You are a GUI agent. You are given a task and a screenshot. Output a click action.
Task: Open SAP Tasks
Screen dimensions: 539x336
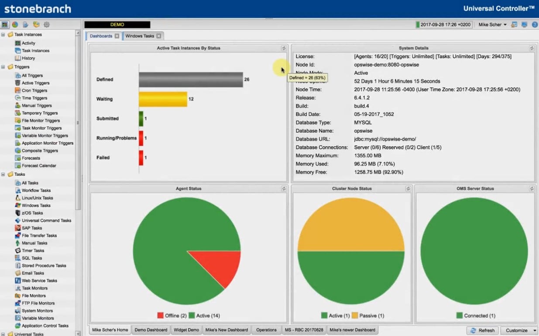tap(32, 228)
